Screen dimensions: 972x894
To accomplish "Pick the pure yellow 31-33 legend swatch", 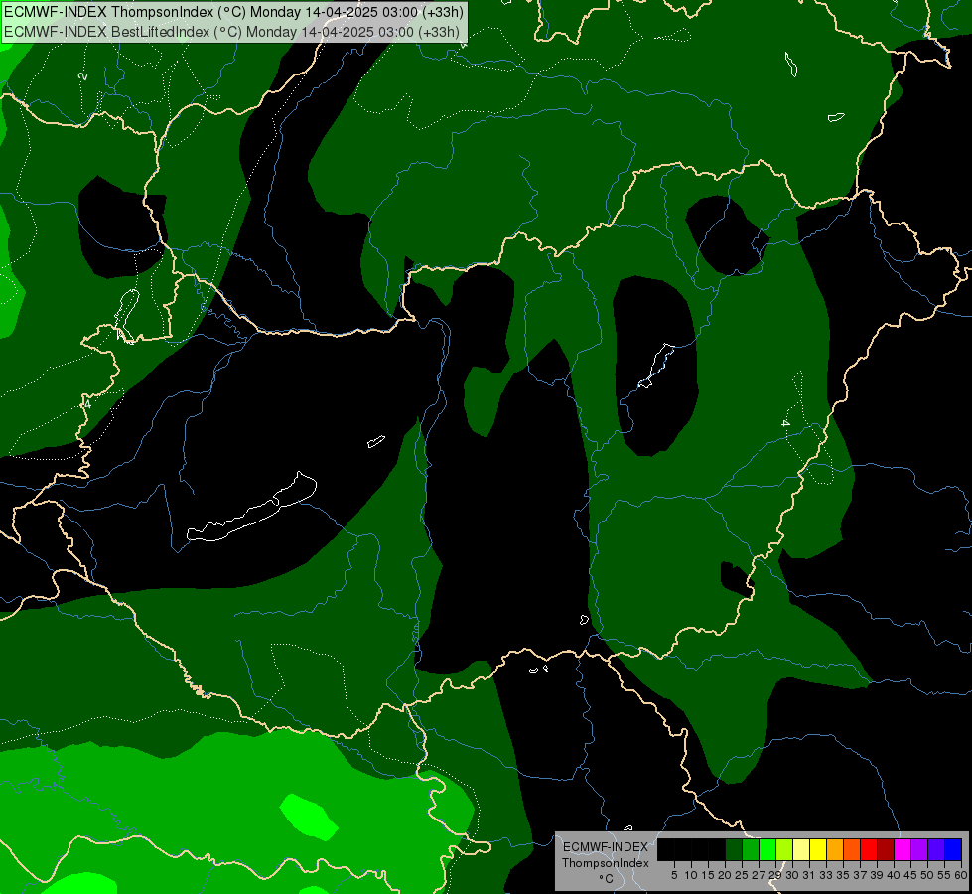I will coord(818,849).
